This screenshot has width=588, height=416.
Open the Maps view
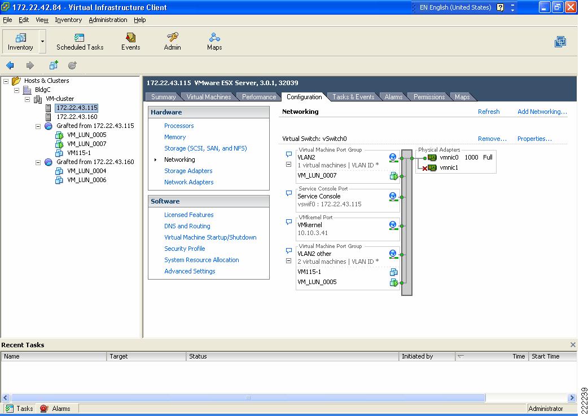[214, 42]
